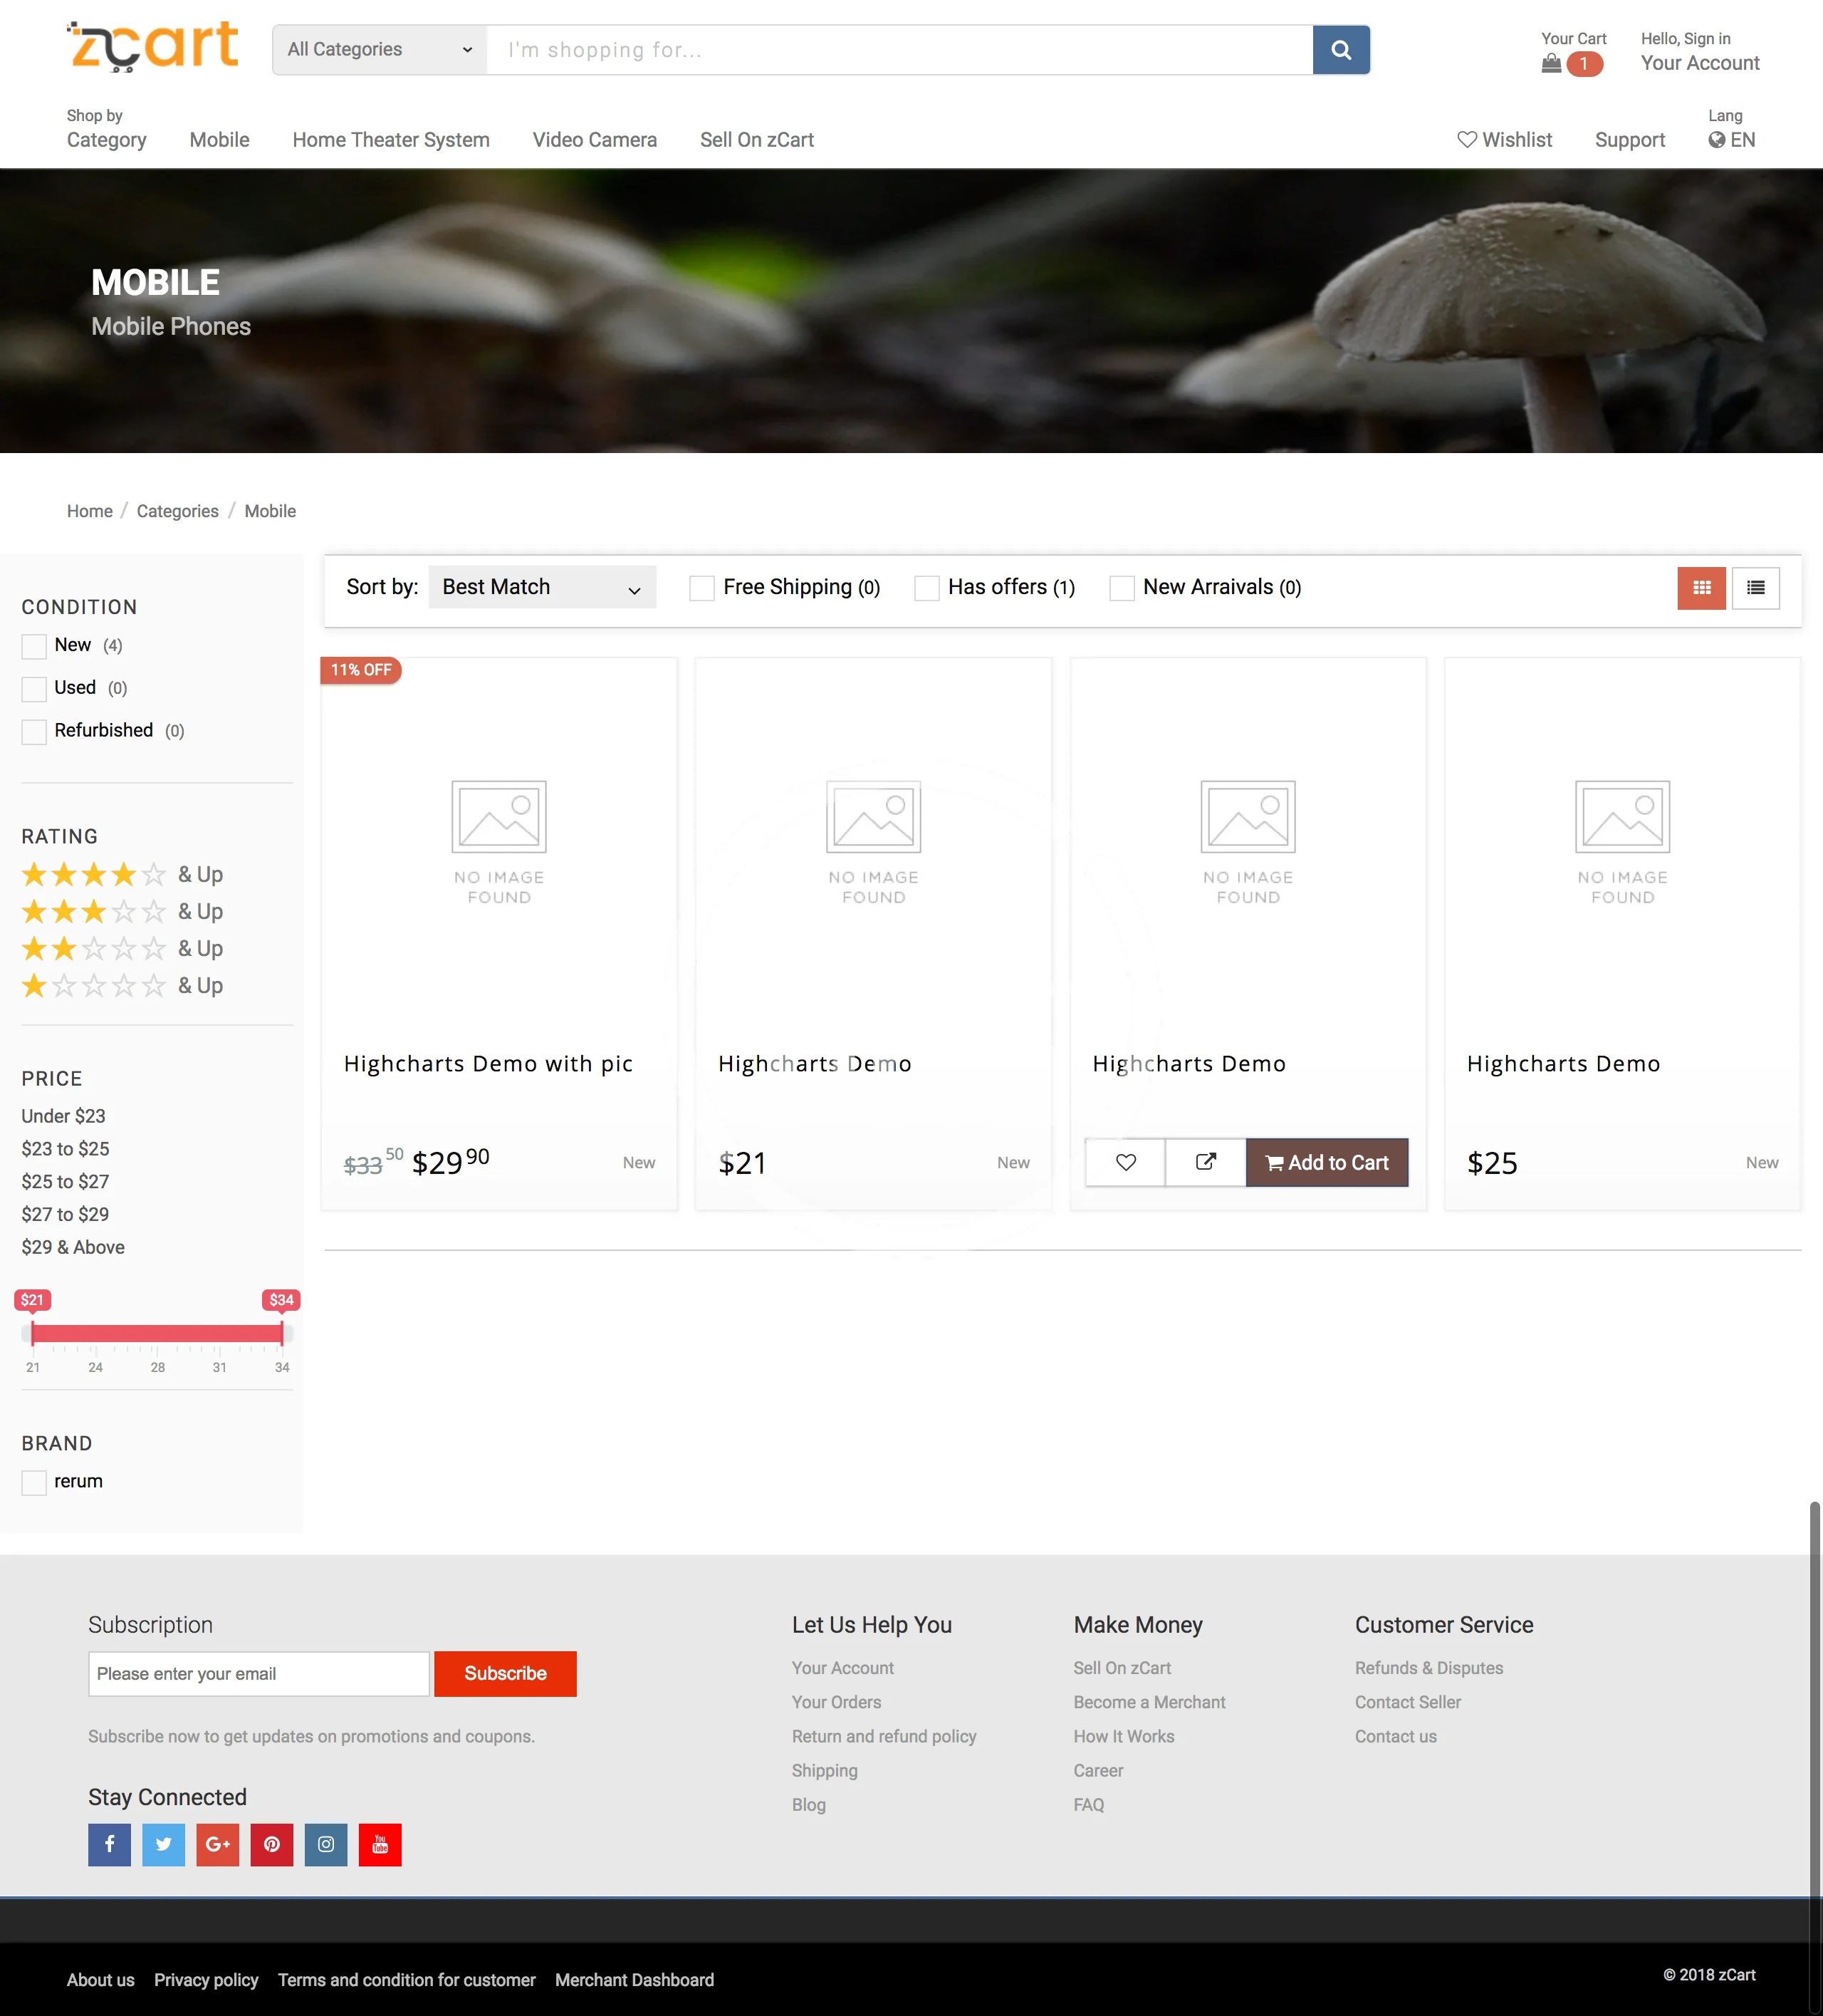This screenshot has height=2016, width=1823.
Task: Open the Video Camera menu item
Action: (594, 140)
